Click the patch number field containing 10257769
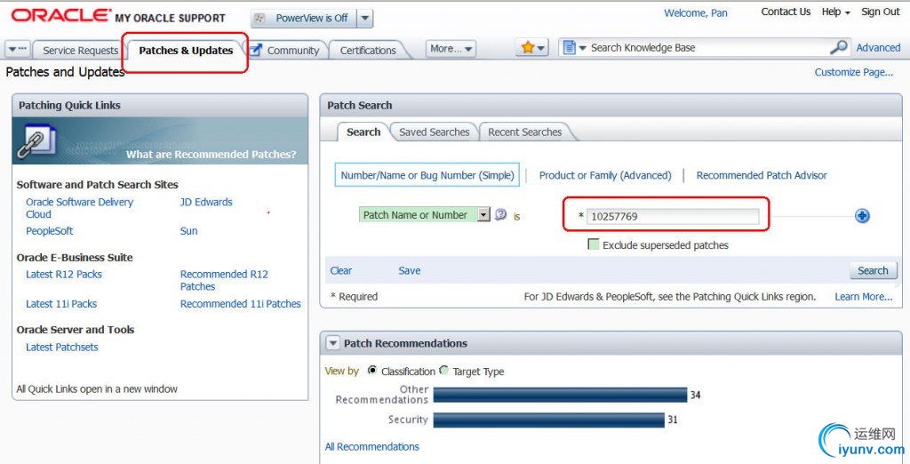910x464 pixels. (672, 216)
